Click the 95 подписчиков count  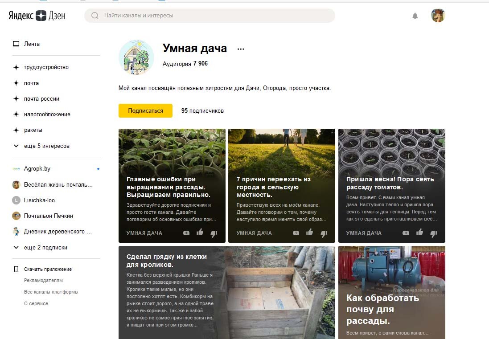[202, 110]
